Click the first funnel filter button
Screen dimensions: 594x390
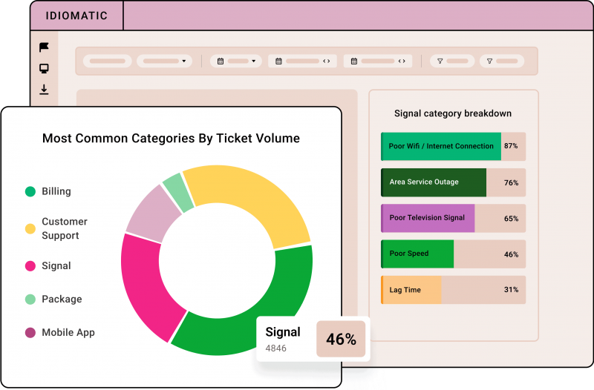tap(452, 61)
